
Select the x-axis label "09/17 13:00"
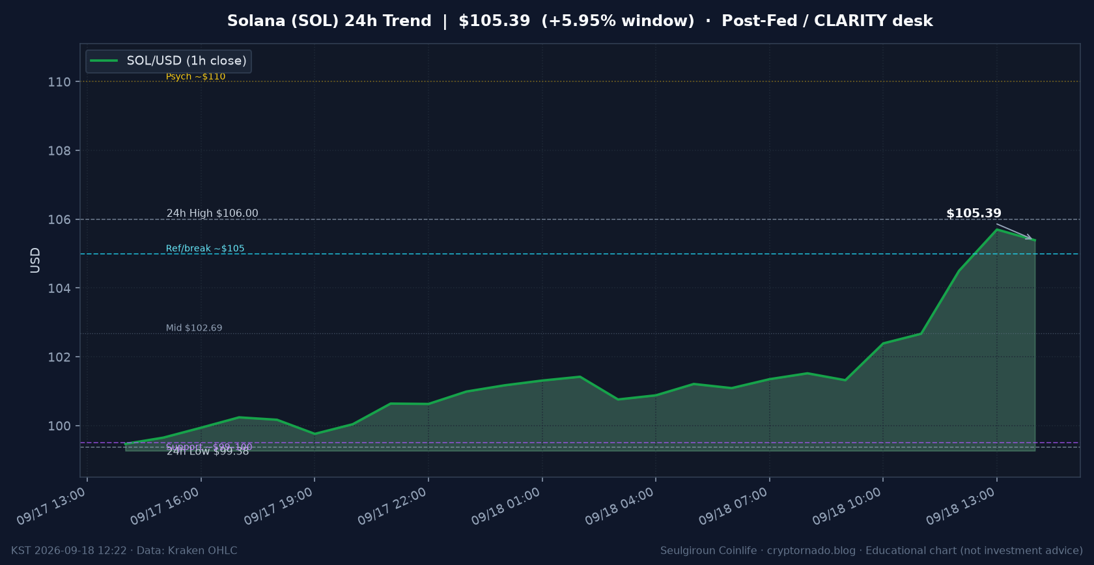(51, 506)
